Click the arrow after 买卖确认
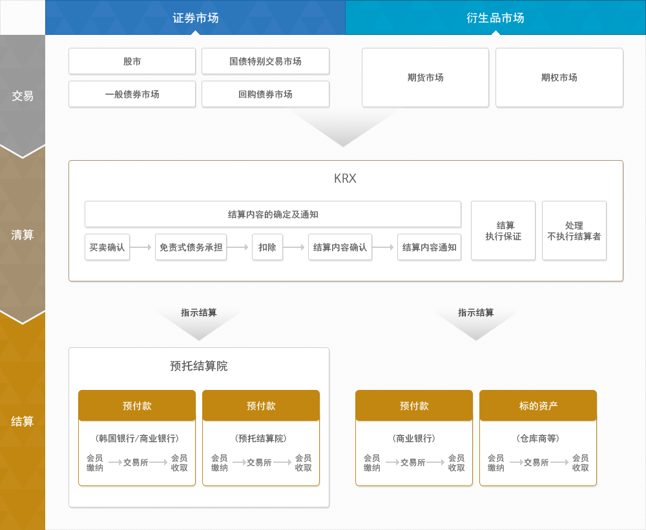Viewport: 646px width, 530px height. [x=141, y=247]
